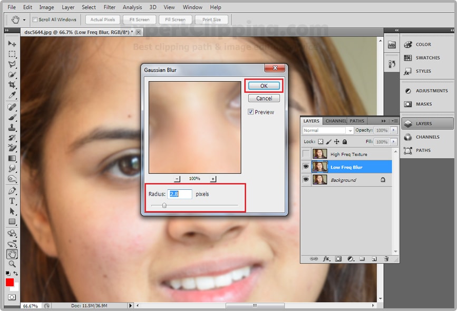Click the foreground color swatch

[x=9, y=283]
